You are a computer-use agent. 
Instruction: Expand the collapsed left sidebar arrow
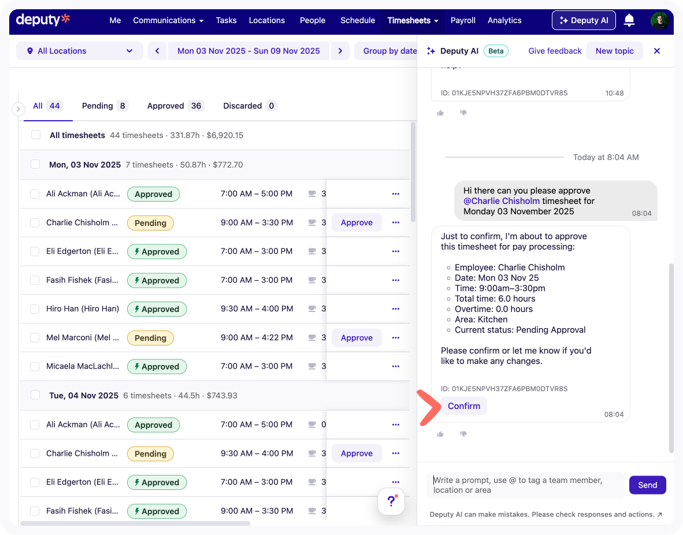pos(18,109)
